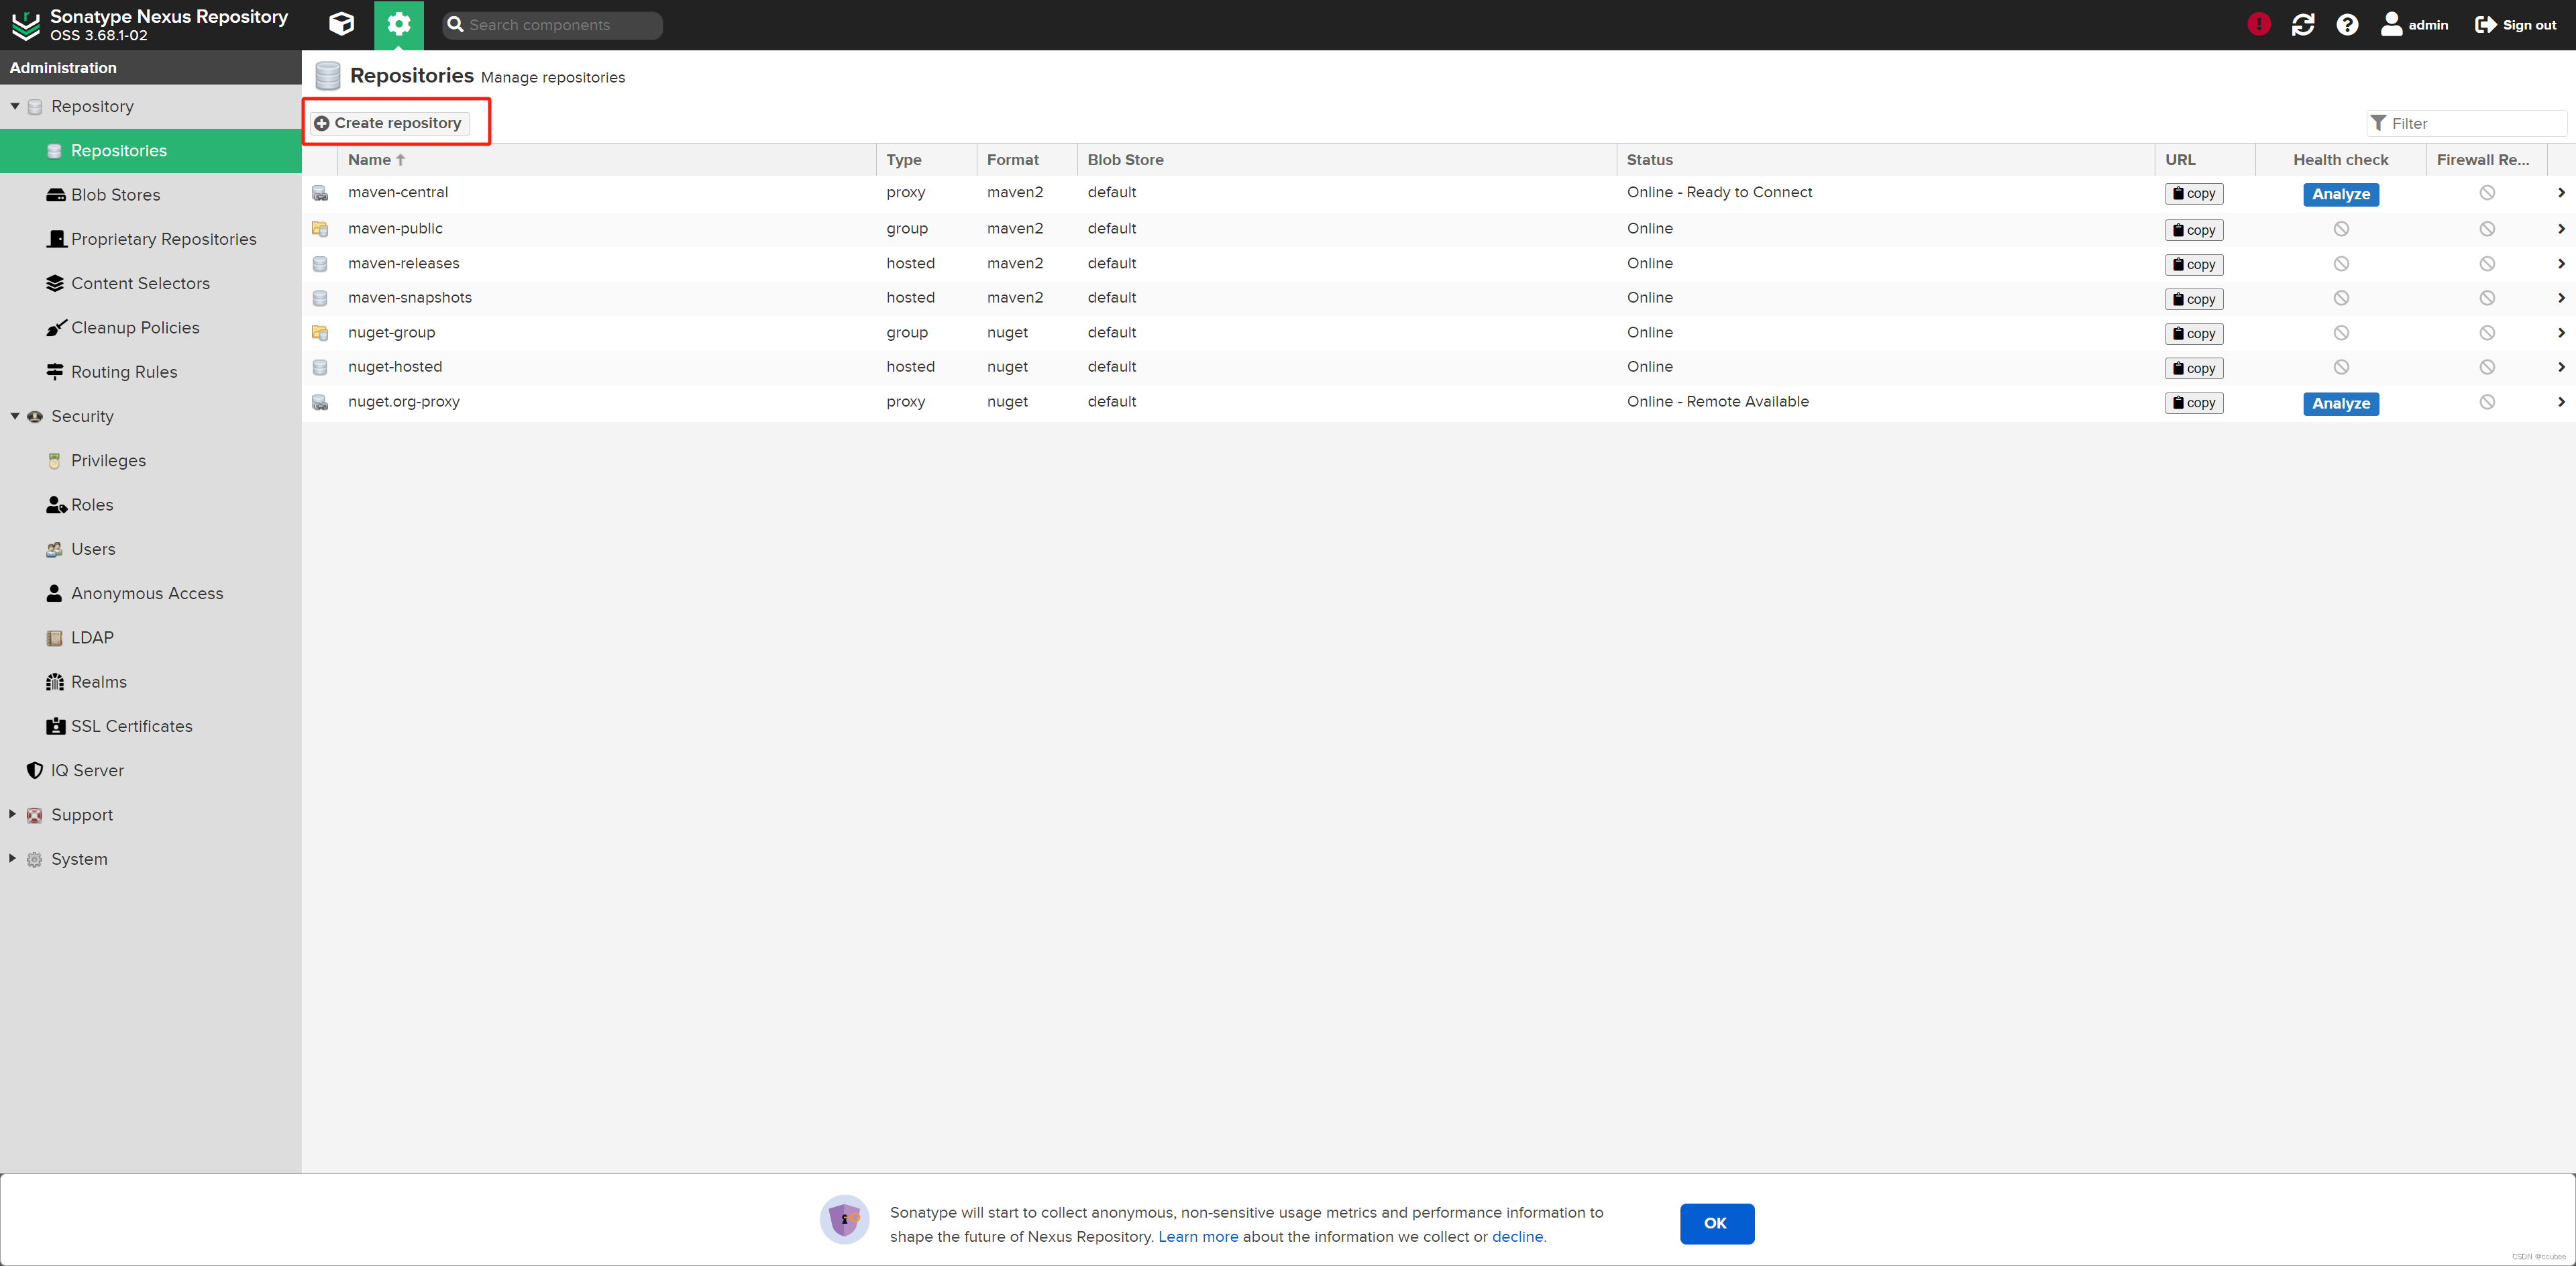The height and width of the screenshot is (1266, 2576).
Task: Click the Create repository button
Action: tap(389, 123)
